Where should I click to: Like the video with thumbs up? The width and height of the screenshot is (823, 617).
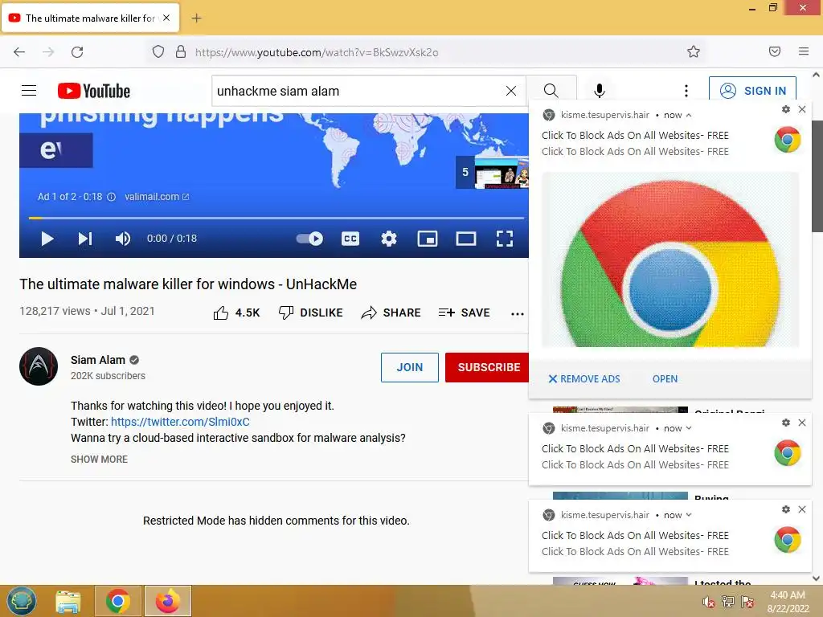click(237, 313)
